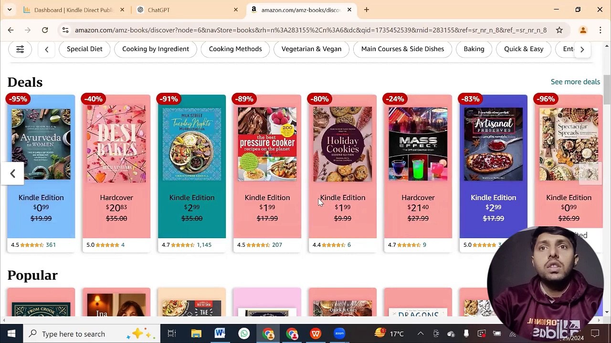Show next category chips with right chevron
The image size is (611, 343).
click(582, 49)
